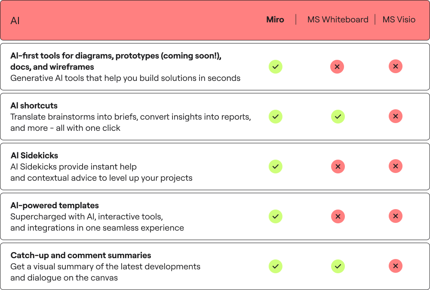Click the AI section heading label
This screenshot has height=290, width=430.
pyautogui.click(x=15, y=21)
